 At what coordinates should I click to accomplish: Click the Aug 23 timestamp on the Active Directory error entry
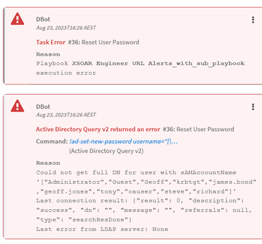[66, 115]
